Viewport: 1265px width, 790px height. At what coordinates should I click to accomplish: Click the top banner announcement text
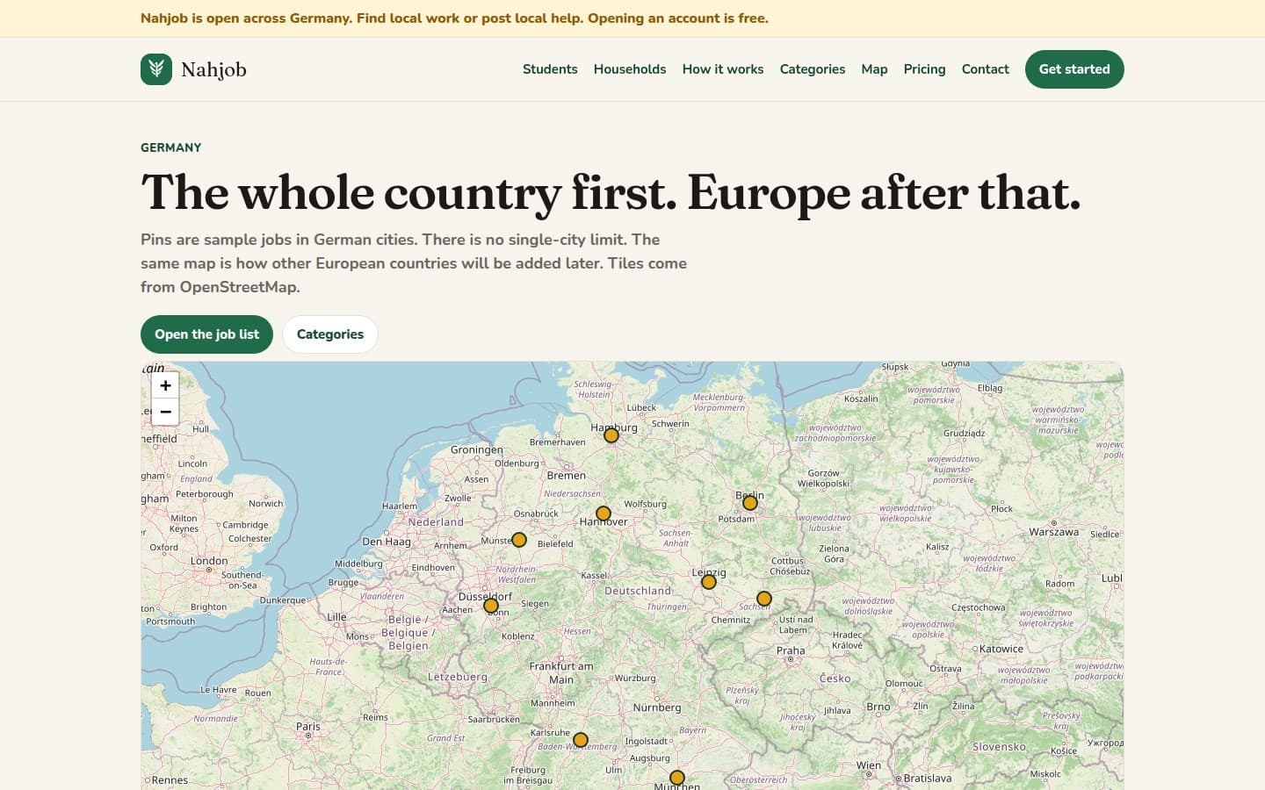[x=454, y=18]
